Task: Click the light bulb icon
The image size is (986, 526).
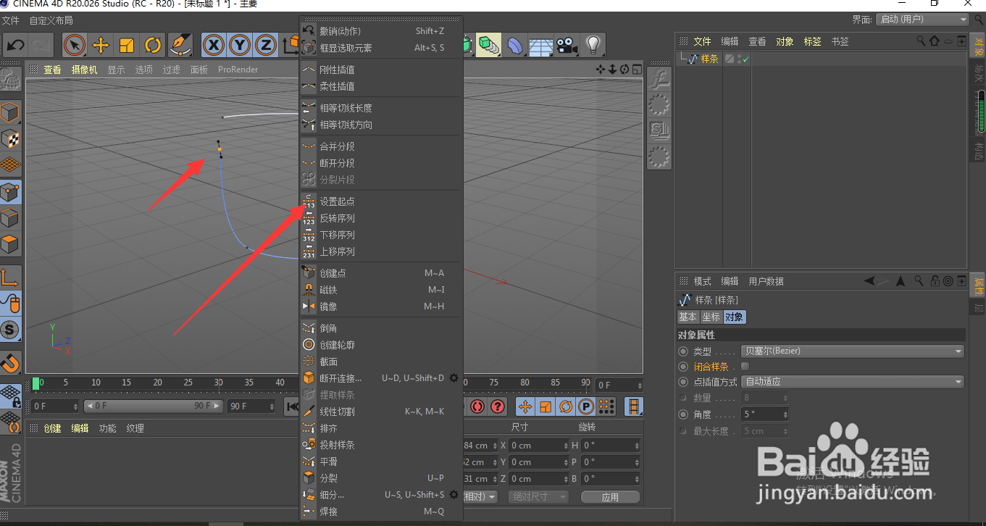Action: [x=593, y=46]
